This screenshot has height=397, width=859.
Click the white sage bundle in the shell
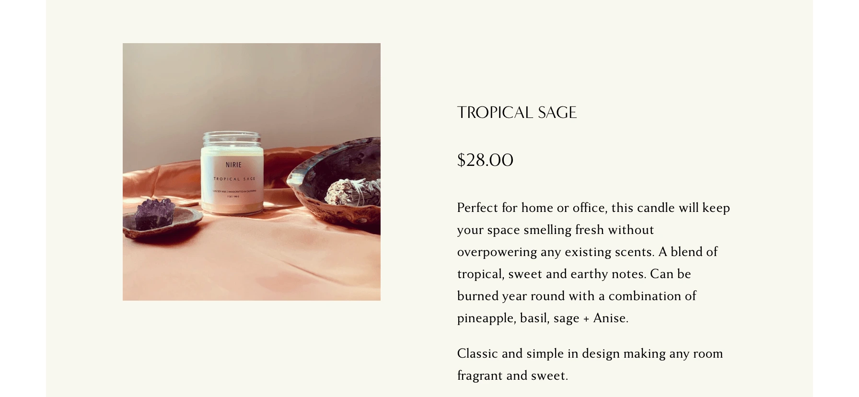coord(352,193)
